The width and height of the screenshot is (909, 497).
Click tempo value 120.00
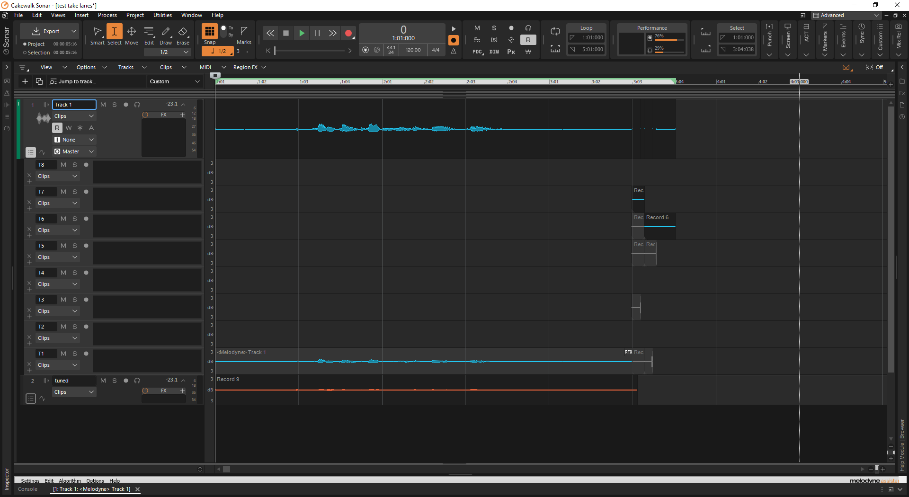pyautogui.click(x=413, y=50)
